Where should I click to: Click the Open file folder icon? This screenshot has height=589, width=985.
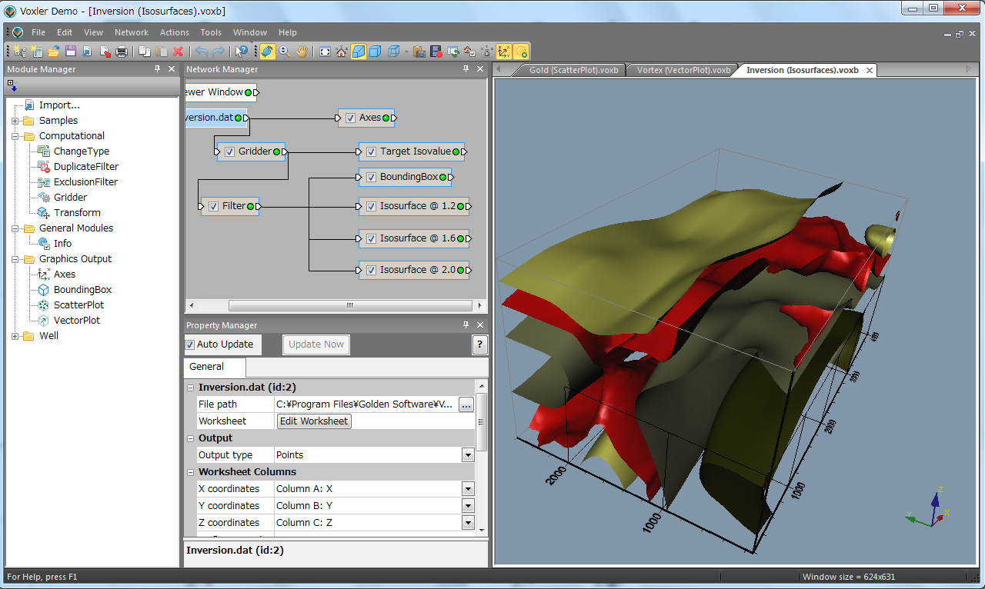(x=54, y=52)
